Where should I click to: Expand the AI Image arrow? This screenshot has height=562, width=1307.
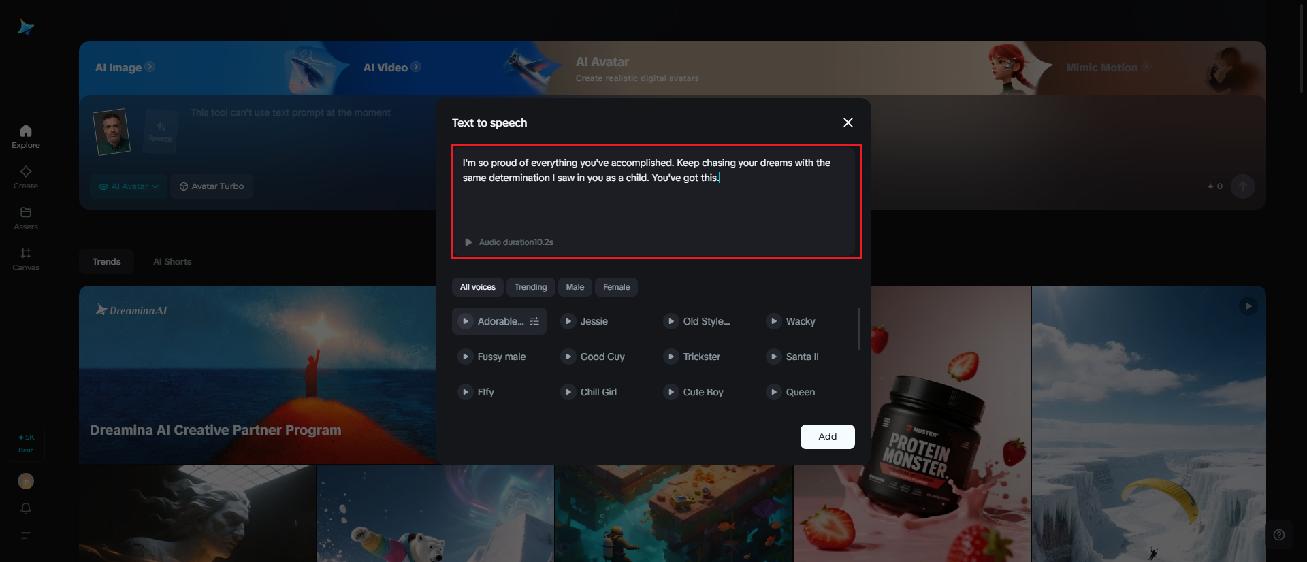150,67
